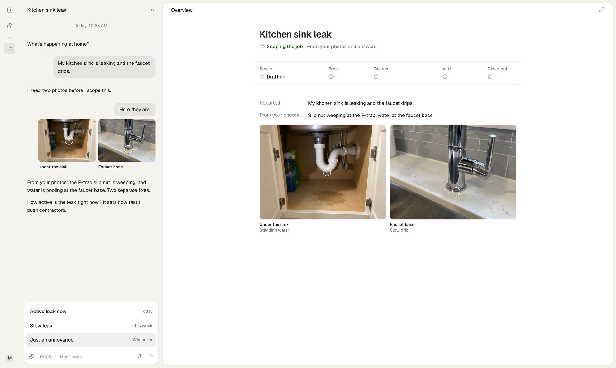
Task: Attach a file with the paperclip icon
Action: point(31,356)
